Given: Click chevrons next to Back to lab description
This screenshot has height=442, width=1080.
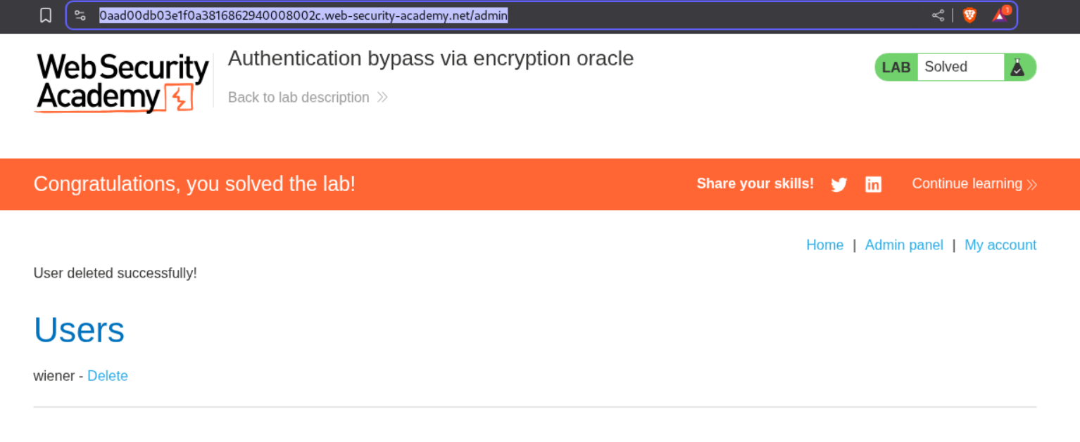Looking at the screenshot, I should [382, 97].
